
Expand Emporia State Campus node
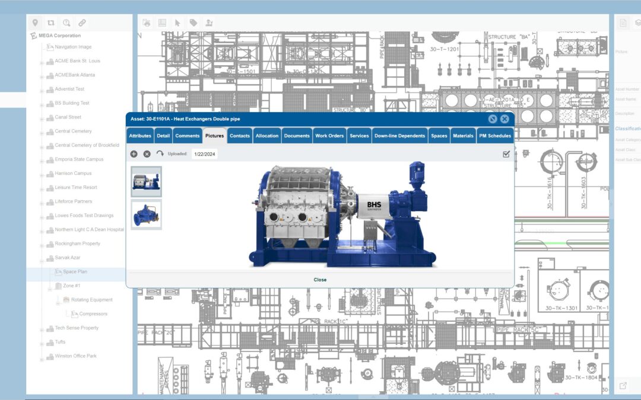tap(42, 161)
